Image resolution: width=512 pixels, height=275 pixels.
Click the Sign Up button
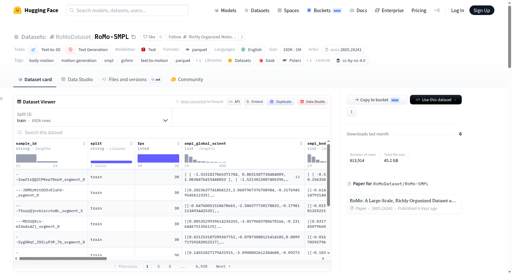(482, 10)
